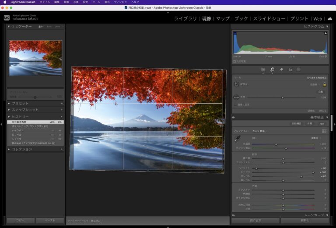Switch to the ライブラリ module
Screen dimensions: 336x228
pos(185,18)
